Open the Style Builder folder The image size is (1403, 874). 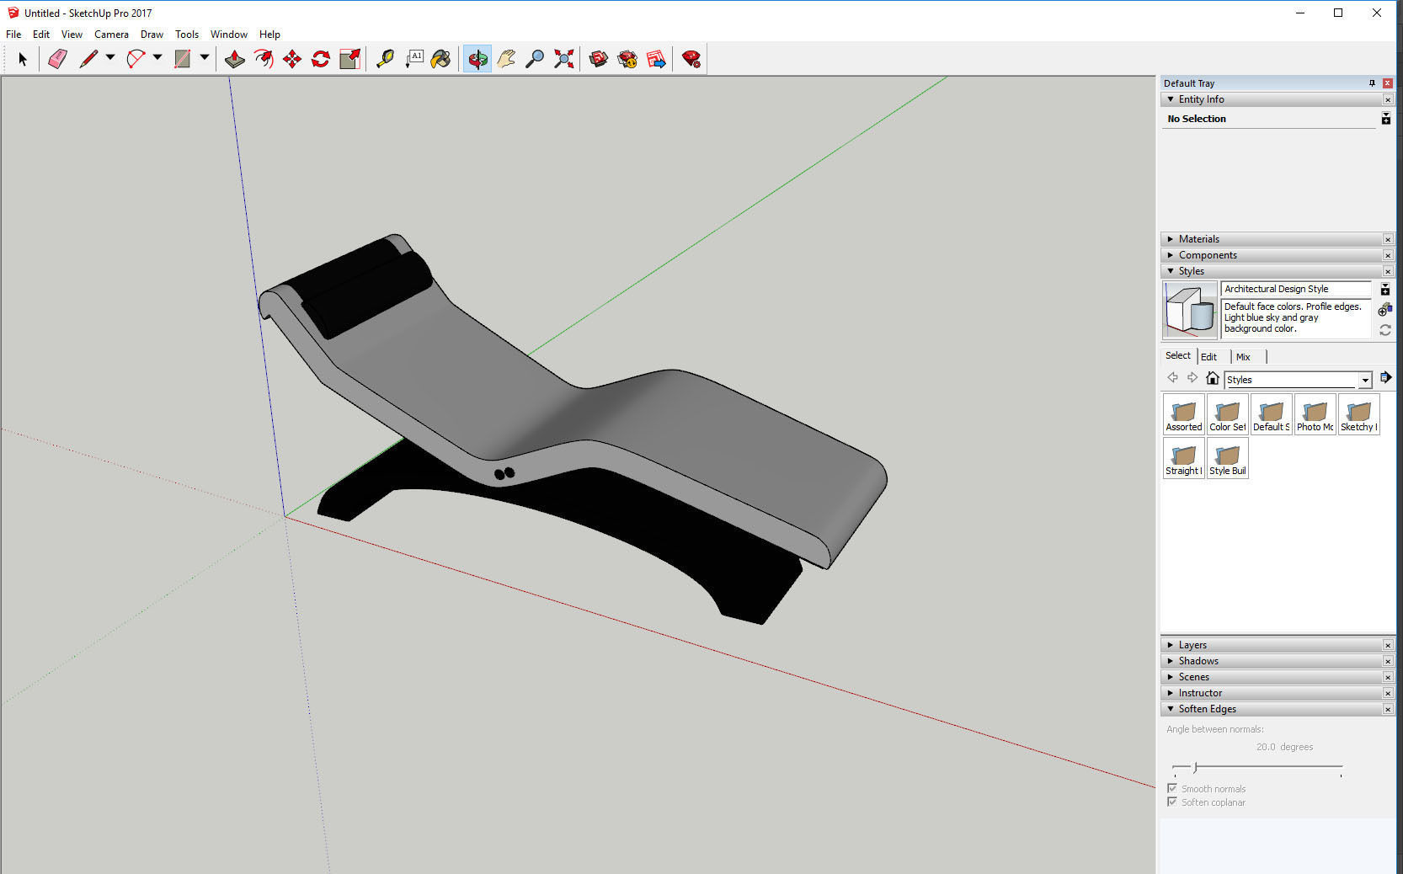click(x=1228, y=458)
